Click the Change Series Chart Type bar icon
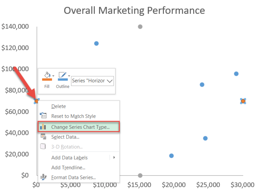The width and height of the screenshot is (258, 191). click(x=43, y=127)
